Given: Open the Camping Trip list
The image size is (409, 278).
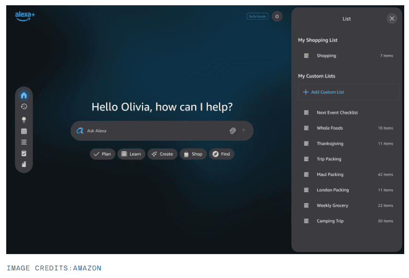Looking at the screenshot, I should tap(348, 221).
